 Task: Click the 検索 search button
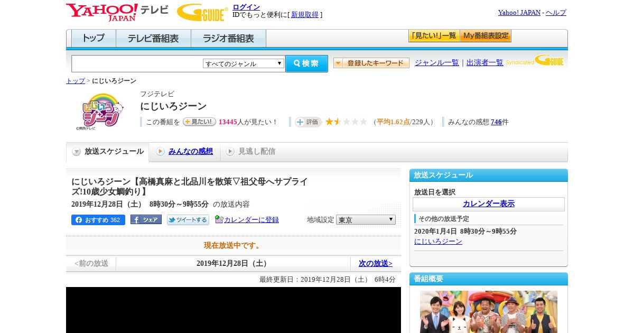point(306,63)
